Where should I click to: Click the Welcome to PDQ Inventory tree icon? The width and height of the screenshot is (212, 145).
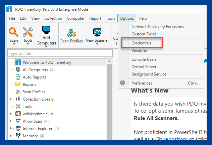[18, 62]
